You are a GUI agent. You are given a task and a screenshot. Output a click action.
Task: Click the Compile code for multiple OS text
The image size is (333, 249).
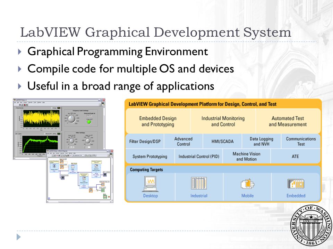point(131,69)
